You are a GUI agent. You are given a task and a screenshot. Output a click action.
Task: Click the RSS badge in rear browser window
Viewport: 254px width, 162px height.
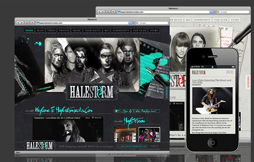[x=212, y=12]
